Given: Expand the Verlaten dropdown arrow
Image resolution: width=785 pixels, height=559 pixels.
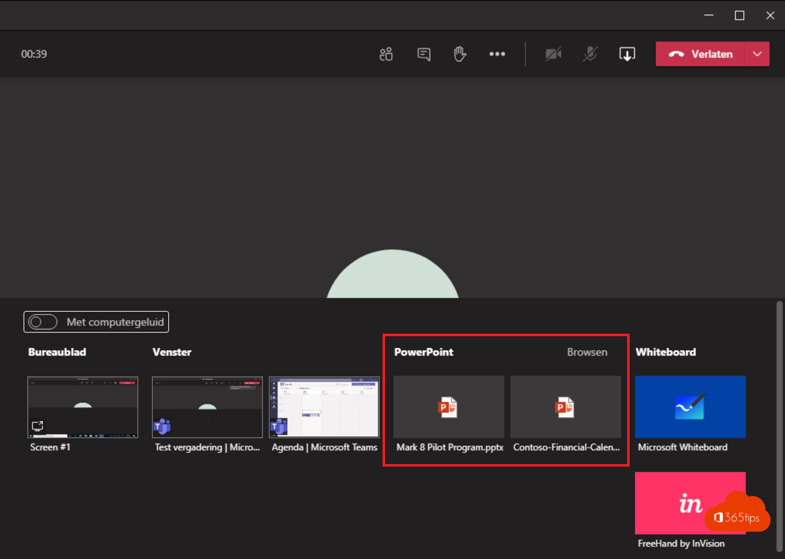Looking at the screenshot, I should pyautogui.click(x=757, y=54).
